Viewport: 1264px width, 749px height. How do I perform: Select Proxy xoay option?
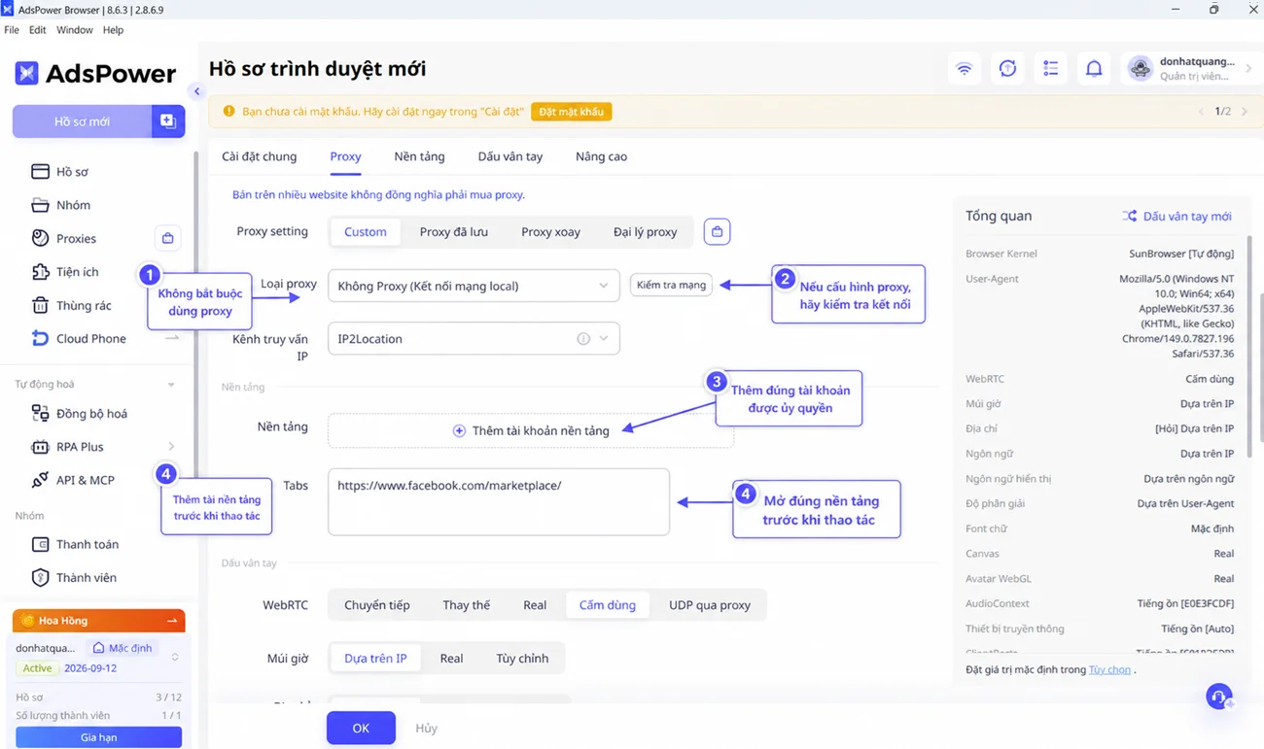(550, 231)
